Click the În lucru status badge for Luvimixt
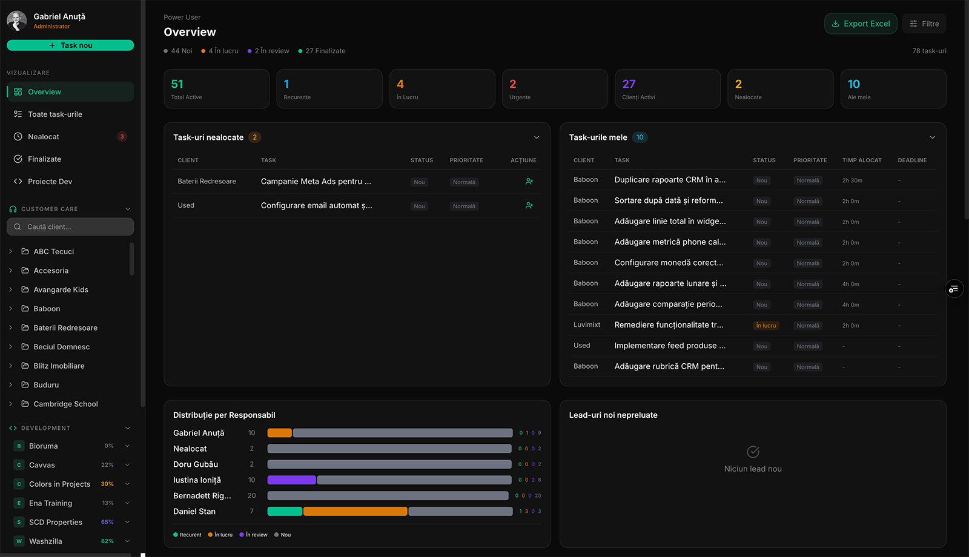Viewport: 969px width, 557px height. [766, 326]
